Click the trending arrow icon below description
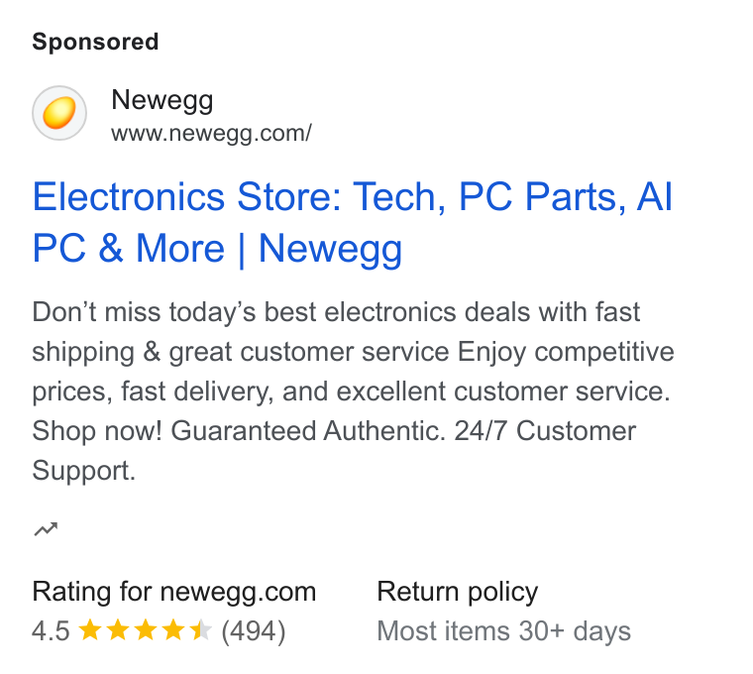This screenshot has height=674, width=753. [47, 529]
